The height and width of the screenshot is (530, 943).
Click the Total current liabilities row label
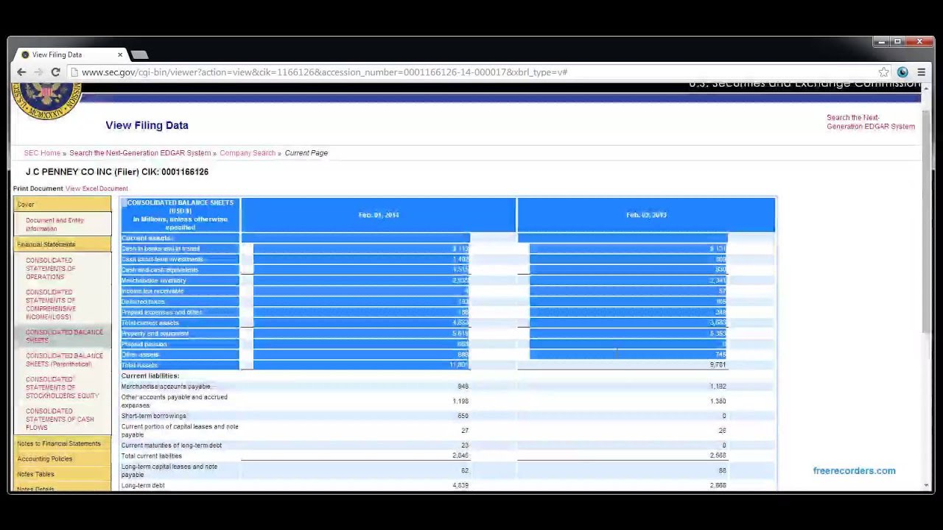tap(152, 456)
